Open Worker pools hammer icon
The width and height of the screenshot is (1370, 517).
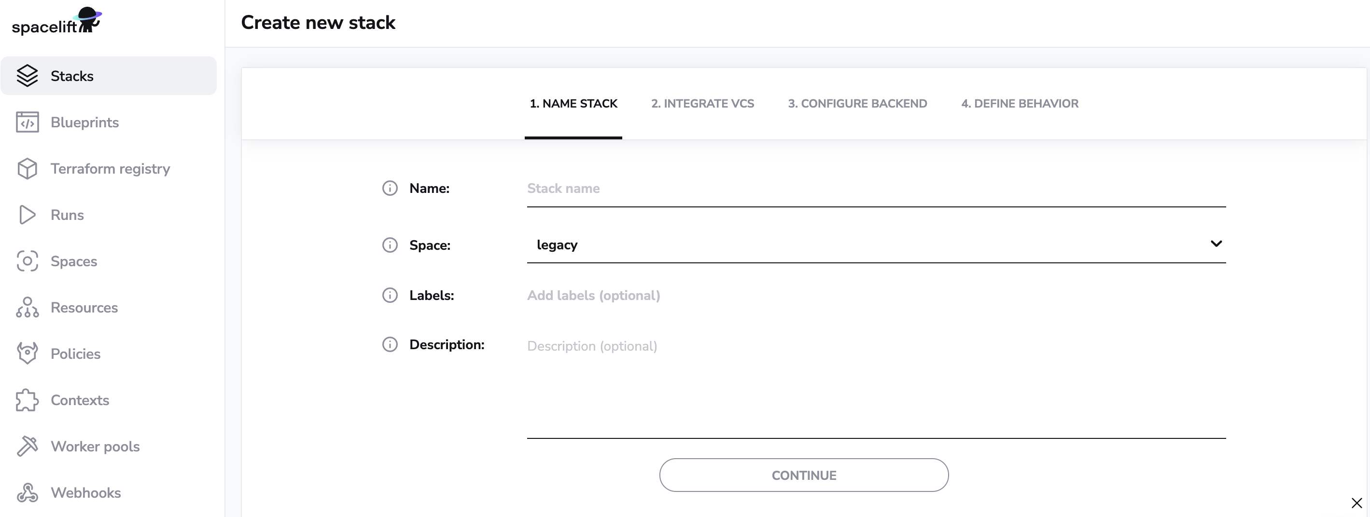(x=27, y=446)
